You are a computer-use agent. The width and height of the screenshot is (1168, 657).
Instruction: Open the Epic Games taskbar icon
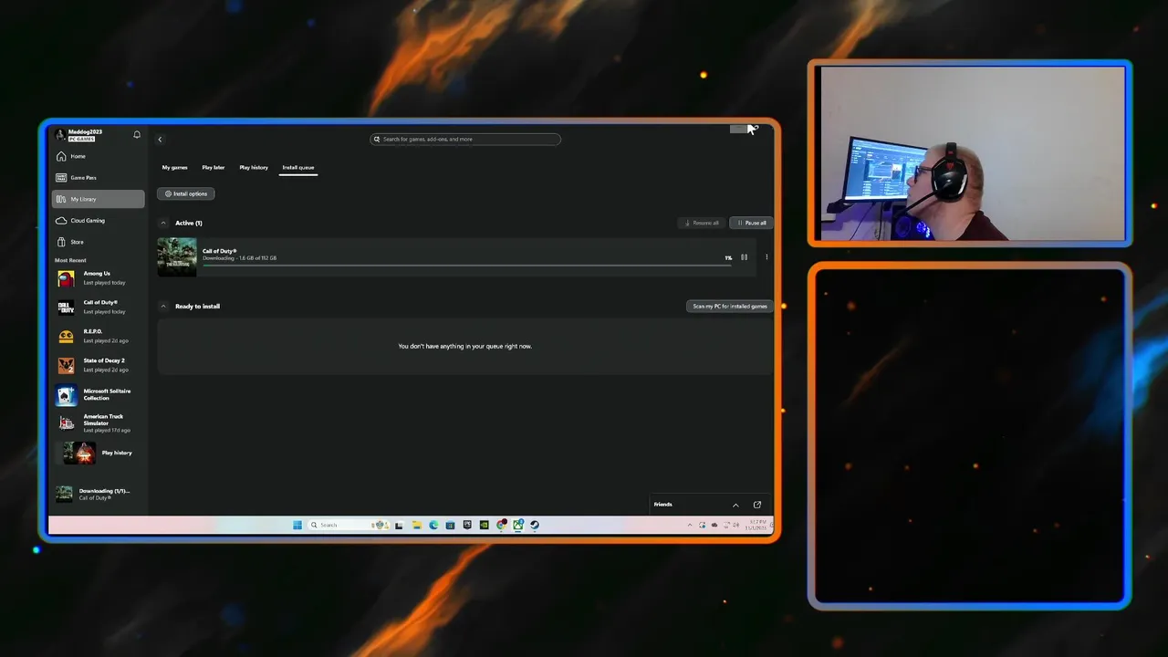467,525
